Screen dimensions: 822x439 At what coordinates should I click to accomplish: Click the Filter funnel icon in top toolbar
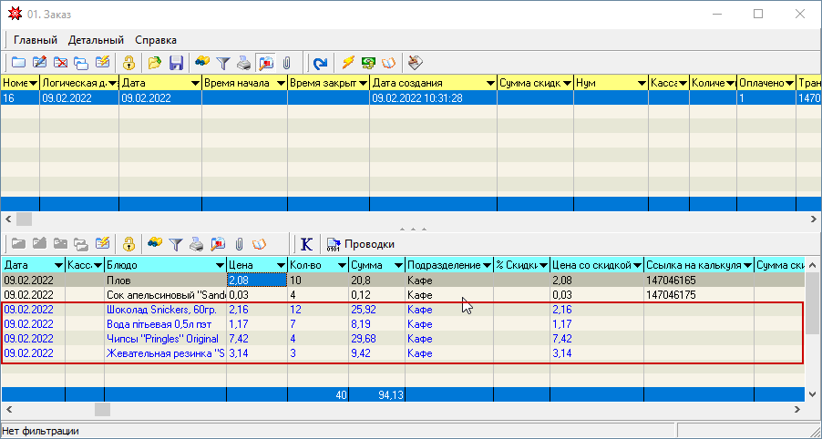pos(222,63)
